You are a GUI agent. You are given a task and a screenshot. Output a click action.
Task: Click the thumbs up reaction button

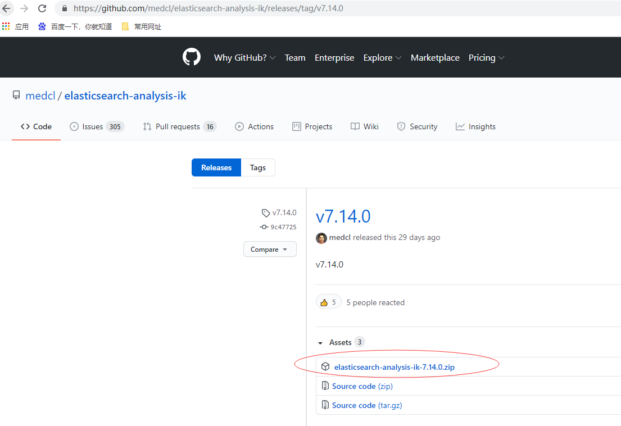(329, 302)
